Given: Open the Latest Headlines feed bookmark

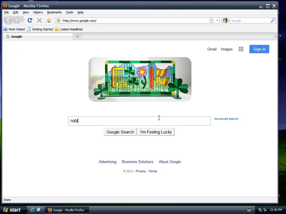Looking at the screenshot, I should coord(69,29).
